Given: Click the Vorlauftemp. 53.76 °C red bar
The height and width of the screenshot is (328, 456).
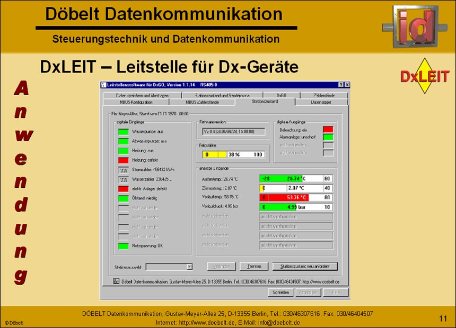Looking at the screenshot, I should coord(296,197).
